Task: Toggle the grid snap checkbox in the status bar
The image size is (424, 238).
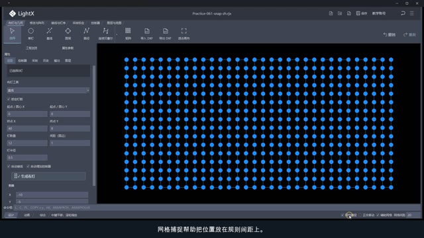Action: point(343,215)
